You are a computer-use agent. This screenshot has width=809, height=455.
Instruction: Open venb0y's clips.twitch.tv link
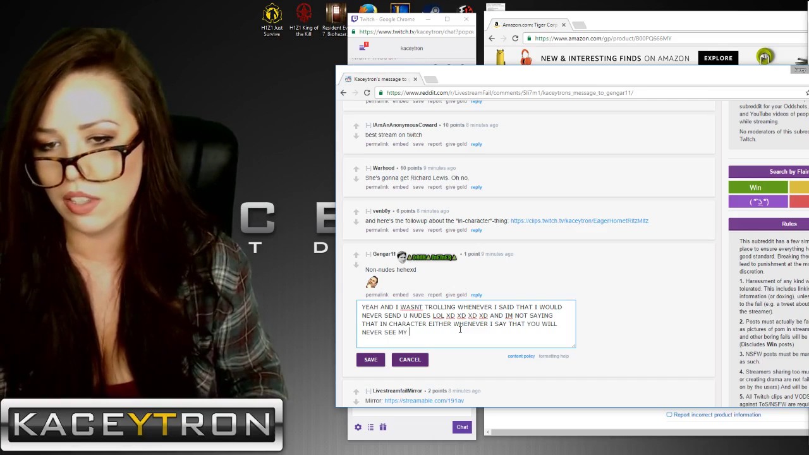pos(579,221)
